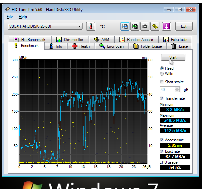
Task: Toggle the Transfer rate checkbox
Action: click(x=162, y=98)
